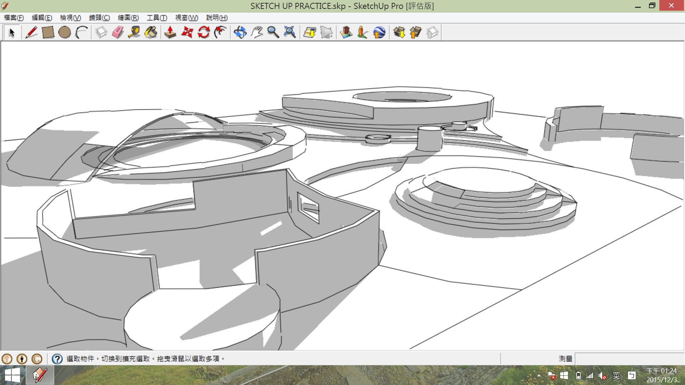Open the 視窗(W) menu

click(x=187, y=18)
